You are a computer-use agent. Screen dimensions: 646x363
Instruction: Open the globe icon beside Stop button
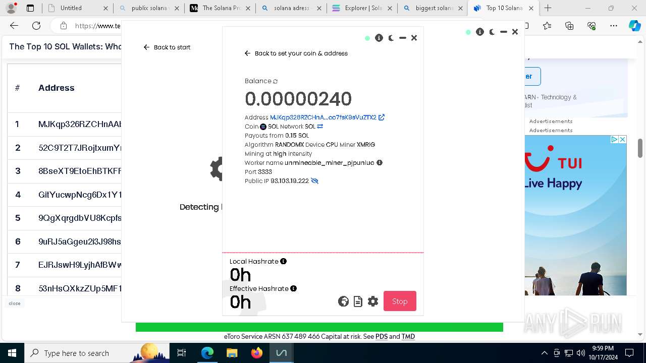(x=343, y=301)
